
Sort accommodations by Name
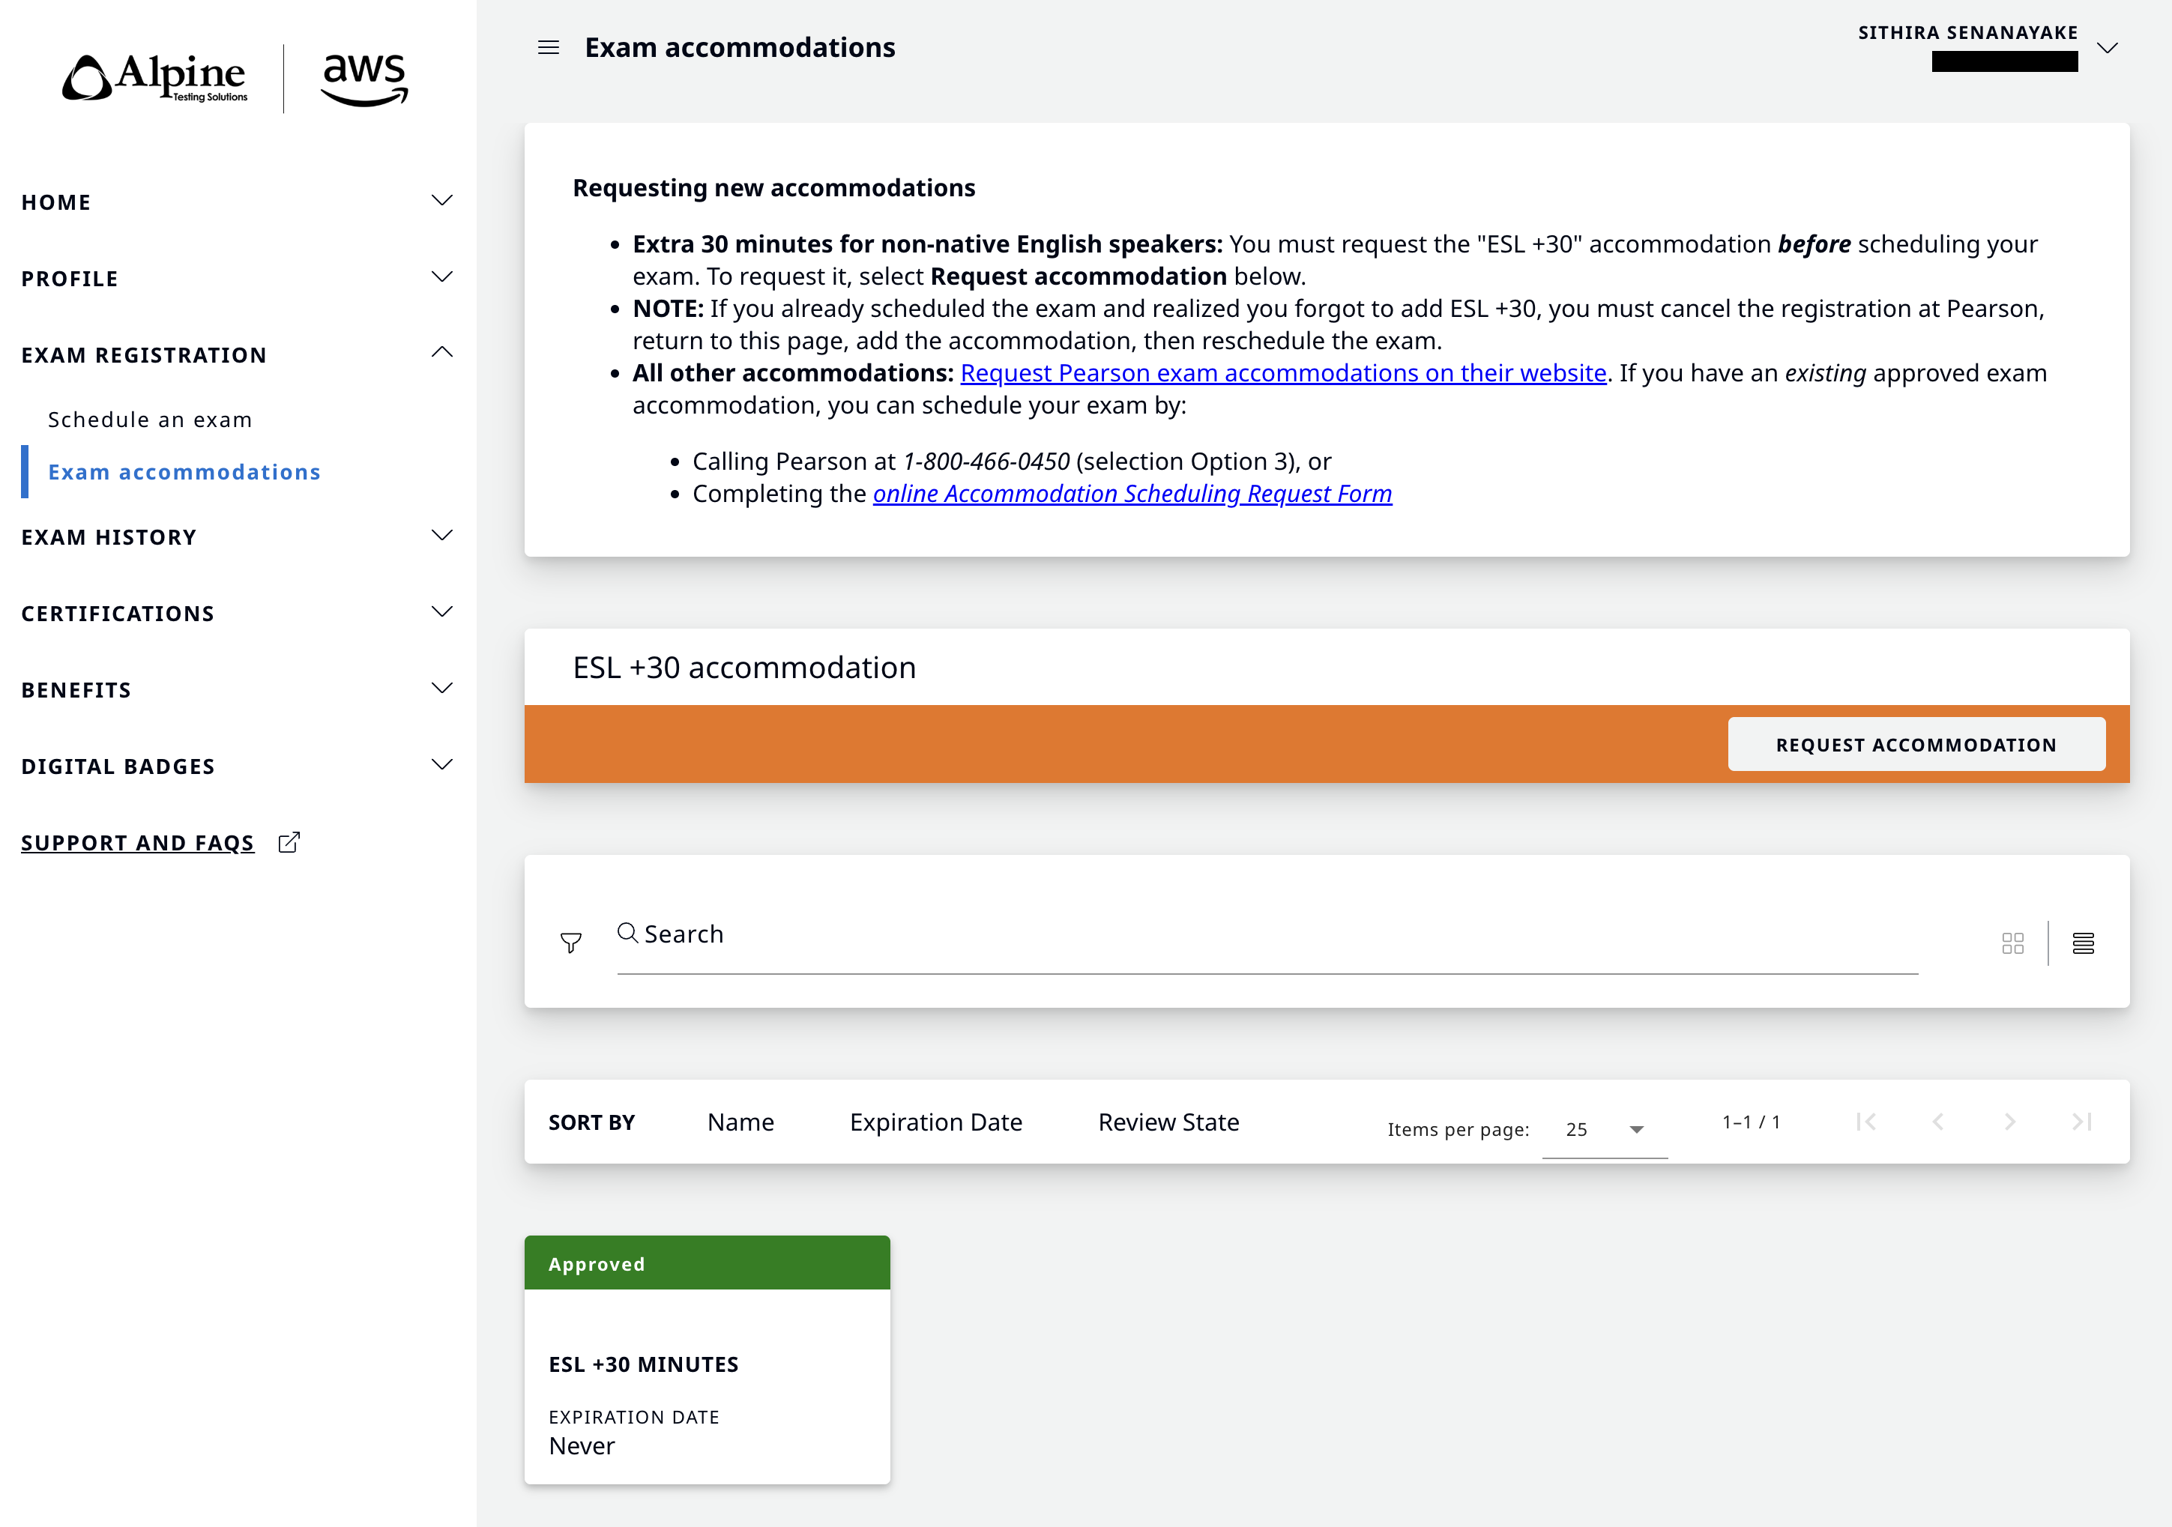click(x=740, y=1122)
